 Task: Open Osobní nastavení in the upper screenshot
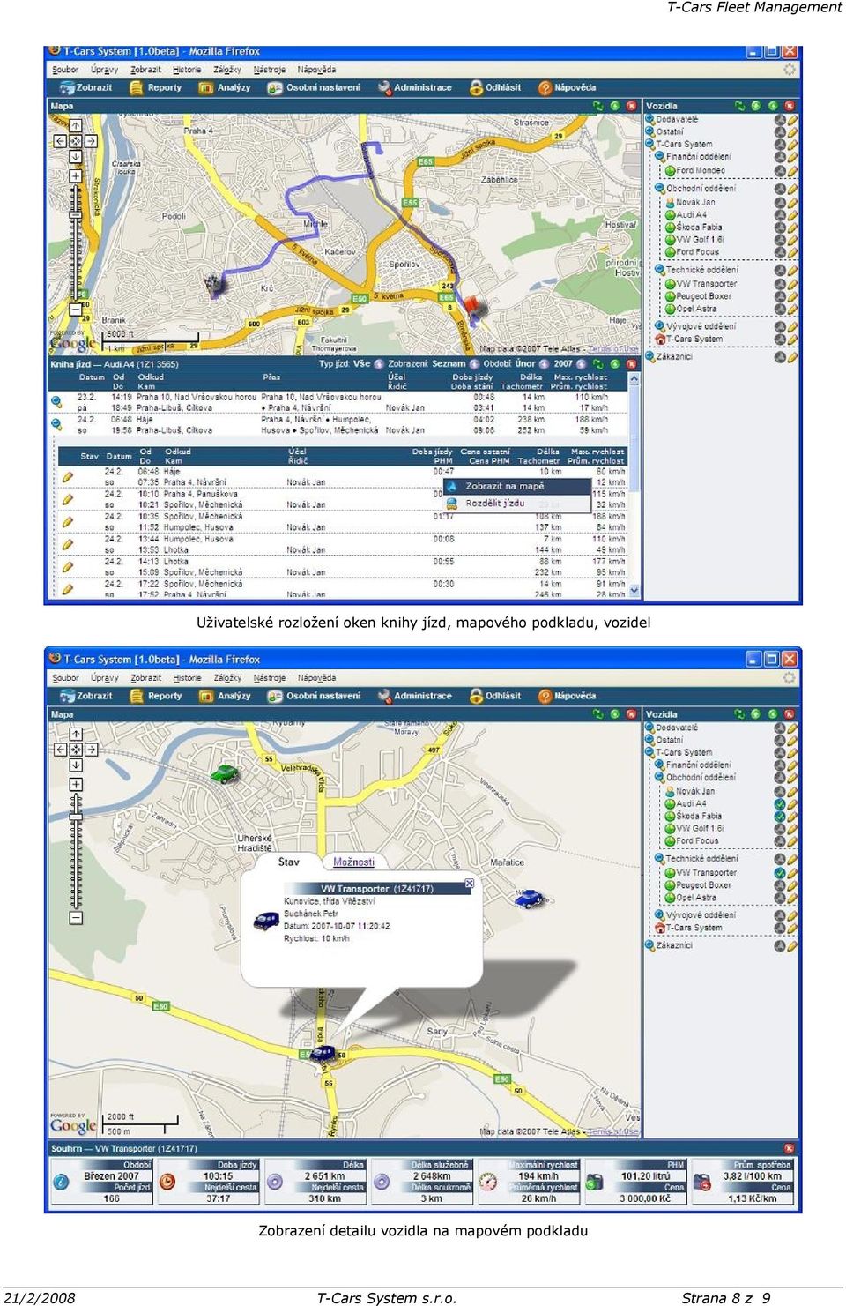click(314, 87)
